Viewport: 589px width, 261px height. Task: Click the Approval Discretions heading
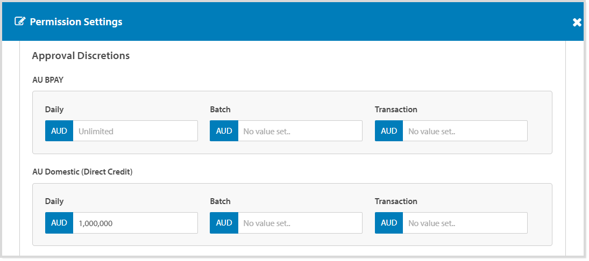click(x=81, y=55)
